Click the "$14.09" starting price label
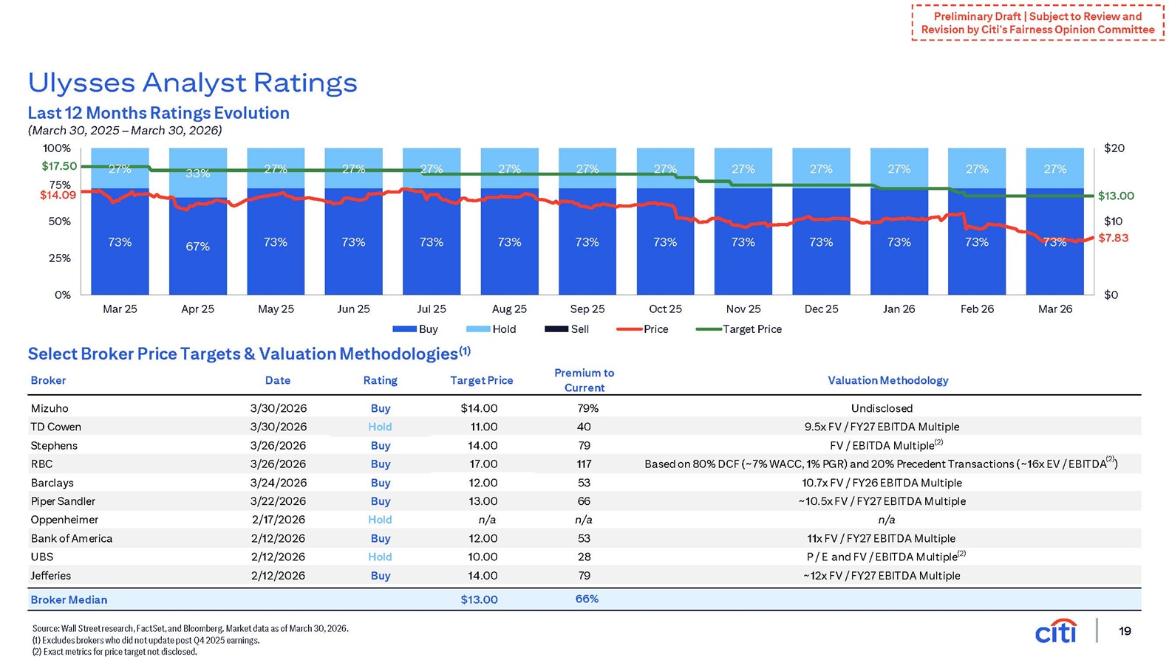Image resolution: width=1169 pixels, height=657 pixels. click(58, 195)
